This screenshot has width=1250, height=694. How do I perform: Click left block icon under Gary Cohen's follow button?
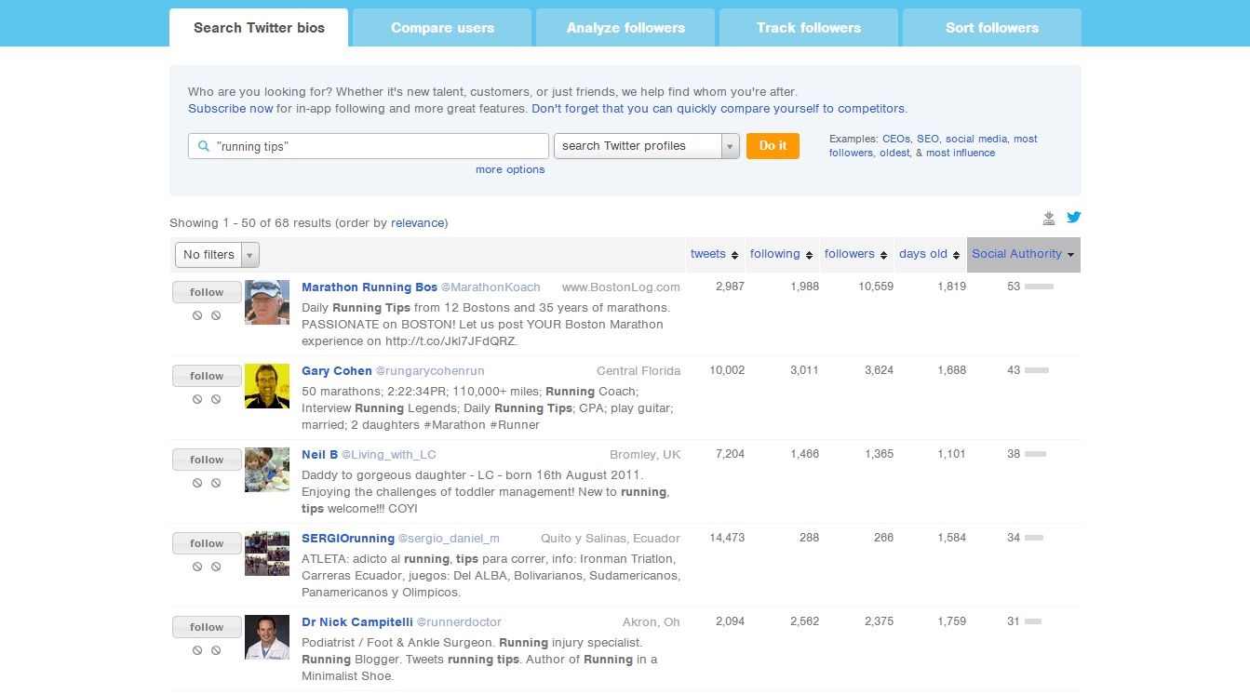[197, 399]
